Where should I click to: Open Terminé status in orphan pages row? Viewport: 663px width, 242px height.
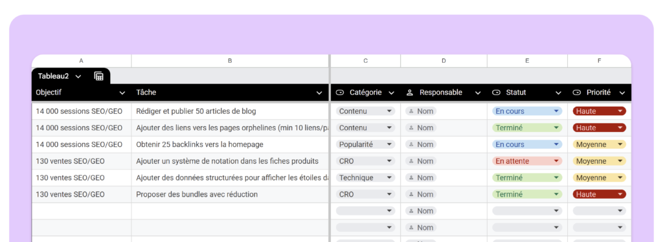(x=527, y=128)
